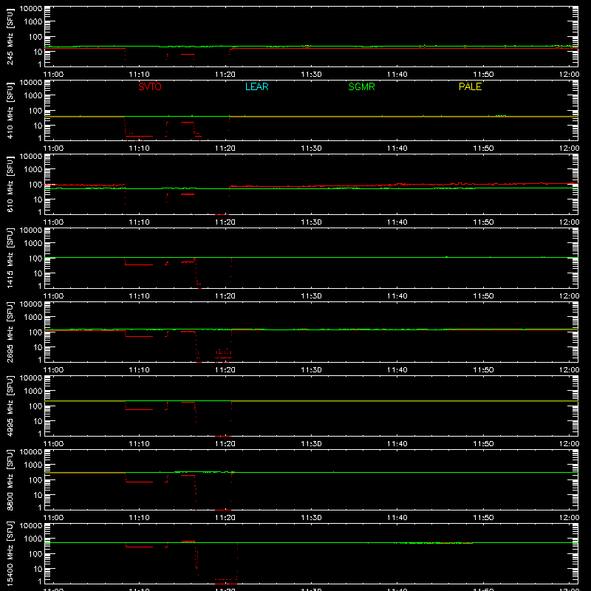This screenshot has height=591, width=591.
Task: Select the 8800 MHz [SFU] axis title
Action: click(10, 480)
